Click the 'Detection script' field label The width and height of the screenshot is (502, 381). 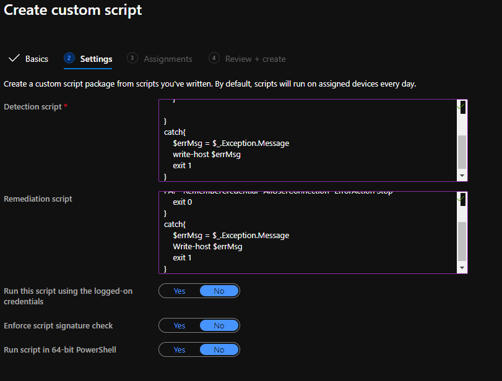pyautogui.click(x=33, y=107)
